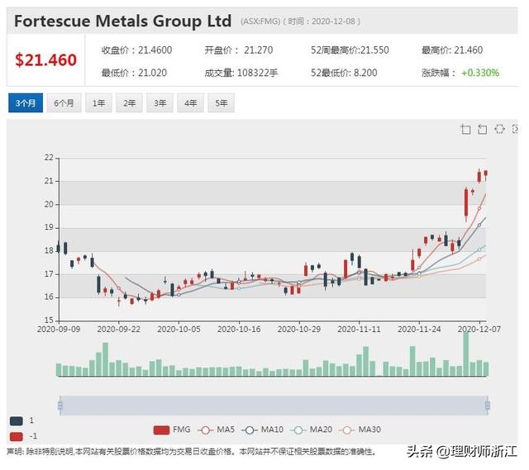This screenshot has width=529, height=470.
Task: Toggle the MA20 legend entry
Action: pos(311,430)
